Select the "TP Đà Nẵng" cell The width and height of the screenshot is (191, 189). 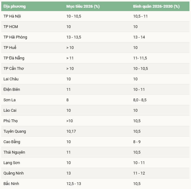point(14,58)
